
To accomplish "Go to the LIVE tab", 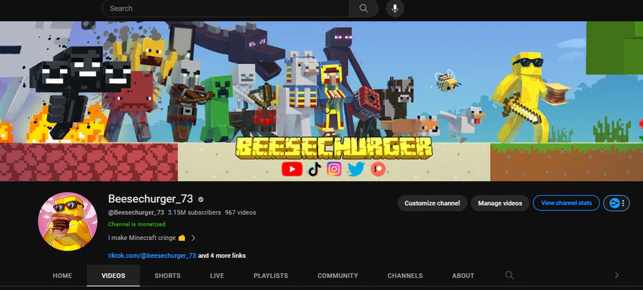I will click(217, 276).
